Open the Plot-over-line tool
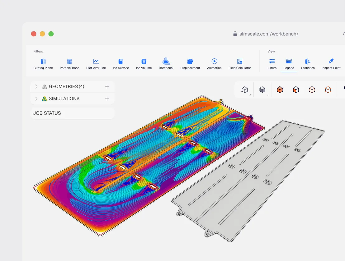This screenshot has height=261, width=345. tap(96, 64)
